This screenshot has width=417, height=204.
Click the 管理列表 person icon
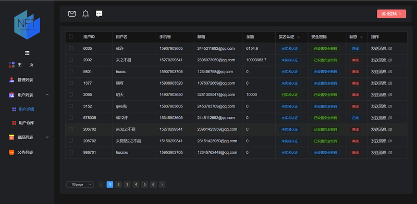point(11,80)
